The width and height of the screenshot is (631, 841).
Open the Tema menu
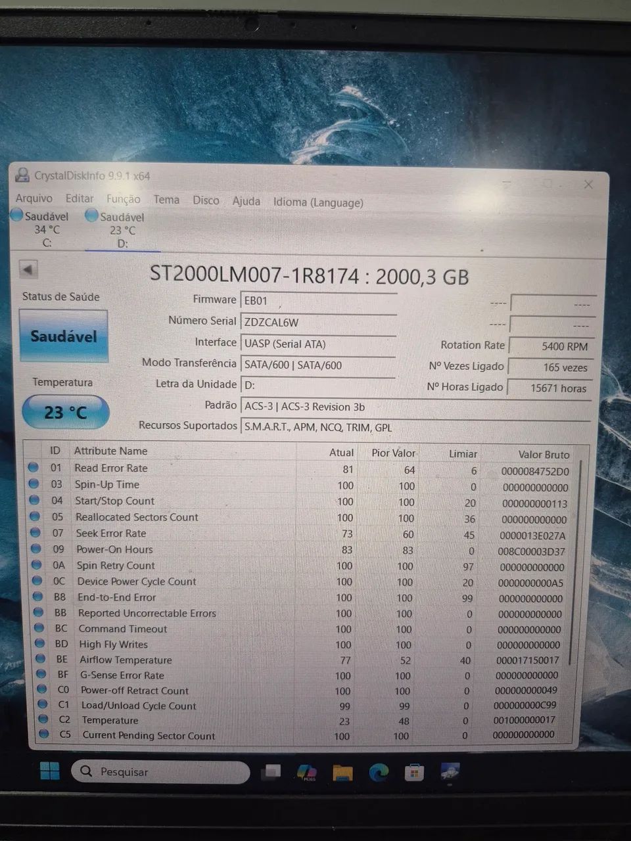[166, 200]
